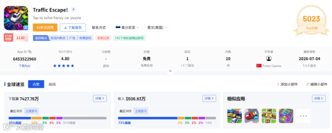Click the gray 其他 segment of downloads bar

(85, 118)
